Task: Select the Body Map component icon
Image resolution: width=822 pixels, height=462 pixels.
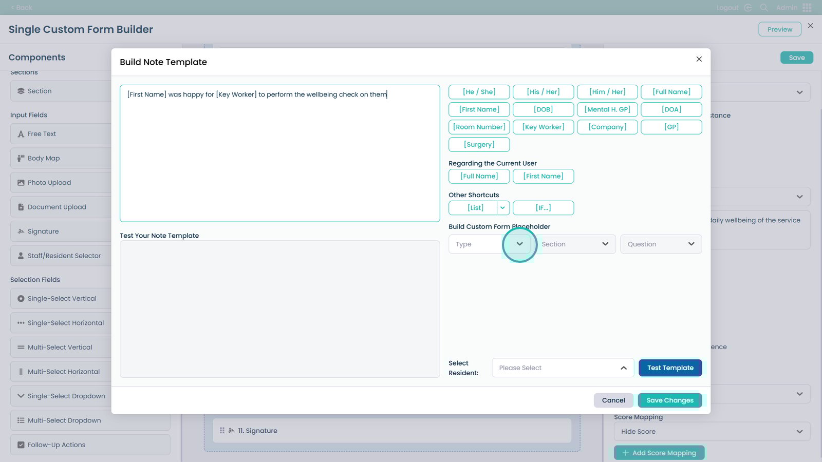Action: coord(21,158)
